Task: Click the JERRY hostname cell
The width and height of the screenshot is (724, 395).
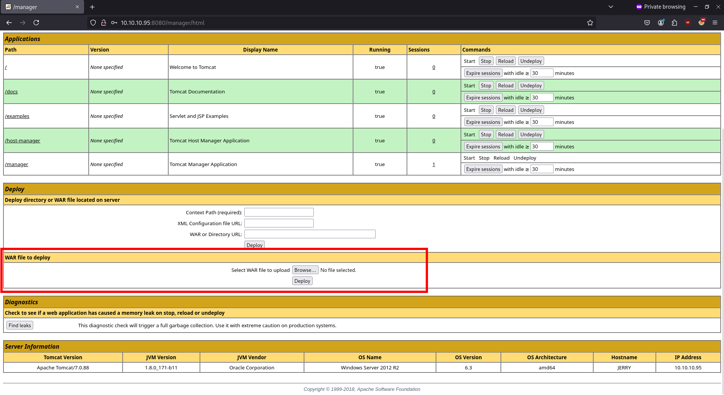Action: pyautogui.click(x=624, y=368)
